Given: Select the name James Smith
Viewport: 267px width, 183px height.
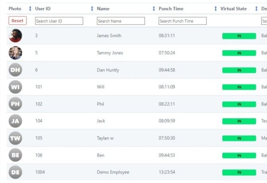Looking at the screenshot, I should (x=109, y=35).
